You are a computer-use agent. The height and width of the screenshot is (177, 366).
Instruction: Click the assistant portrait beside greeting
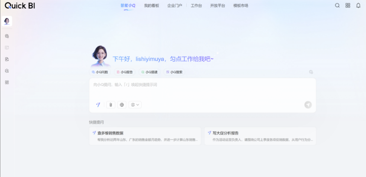pyautogui.click(x=100, y=56)
